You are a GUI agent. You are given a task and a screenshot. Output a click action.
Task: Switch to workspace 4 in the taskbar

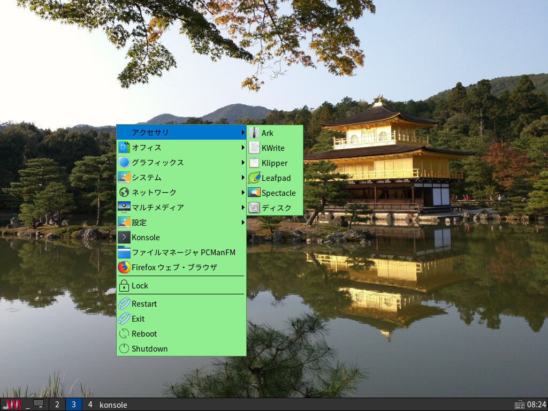pyautogui.click(x=90, y=405)
